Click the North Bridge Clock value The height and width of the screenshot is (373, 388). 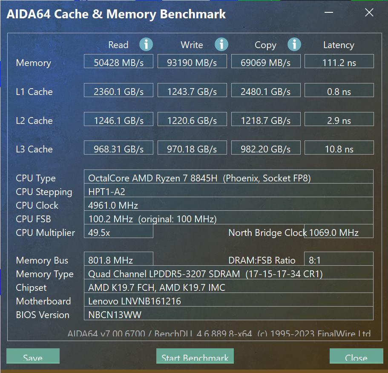339,232
